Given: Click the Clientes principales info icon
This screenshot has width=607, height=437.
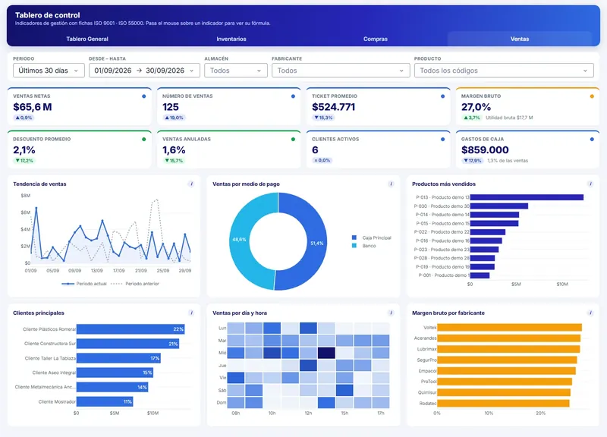Looking at the screenshot, I should click(x=191, y=313).
